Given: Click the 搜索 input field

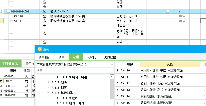Looking at the screenshot, I should click(75, 71).
